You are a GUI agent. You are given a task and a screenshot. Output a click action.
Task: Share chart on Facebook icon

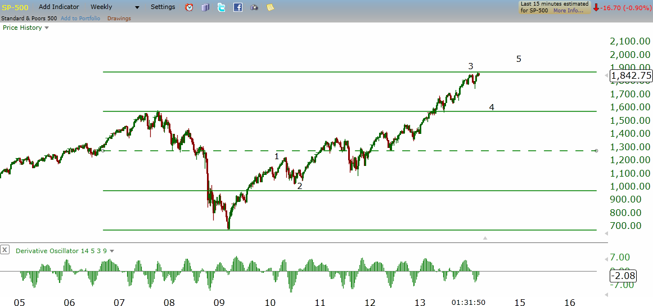point(238,7)
